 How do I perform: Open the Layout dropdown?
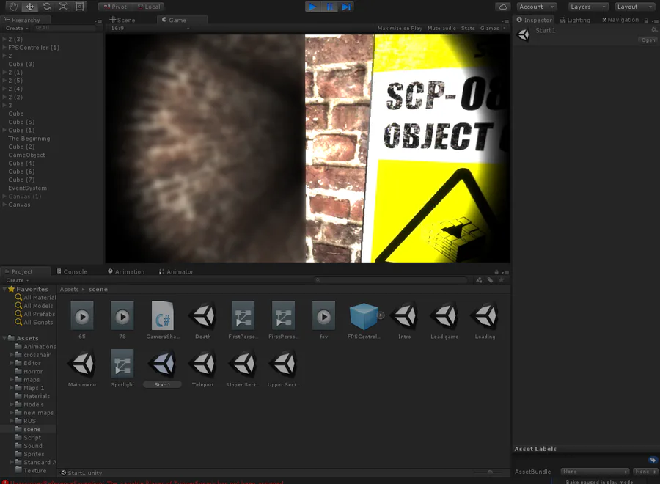635,7
